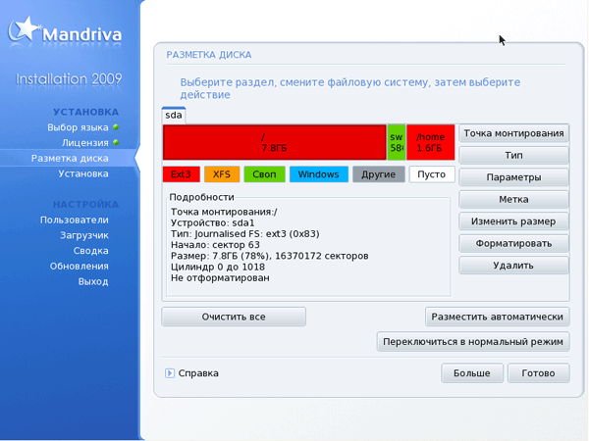Click the Пользователи sidebar step
Viewport: 589px width, 441px height.
(75, 220)
